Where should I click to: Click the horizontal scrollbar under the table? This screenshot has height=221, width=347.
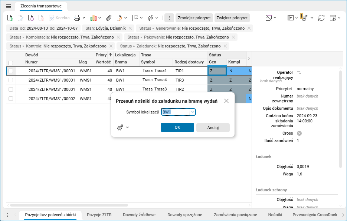click(69, 205)
